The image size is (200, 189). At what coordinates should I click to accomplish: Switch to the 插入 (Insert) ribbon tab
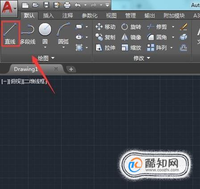[48, 16]
